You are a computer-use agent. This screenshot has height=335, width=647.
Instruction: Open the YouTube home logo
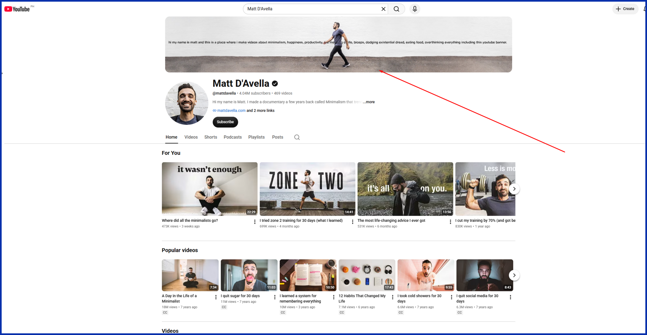(17, 9)
